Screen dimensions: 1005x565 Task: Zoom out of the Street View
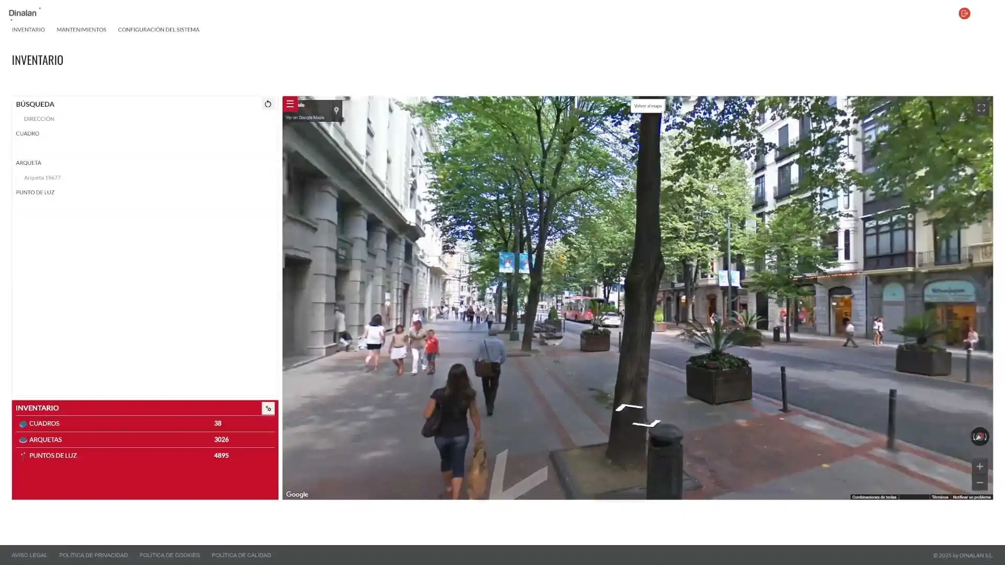point(979,483)
